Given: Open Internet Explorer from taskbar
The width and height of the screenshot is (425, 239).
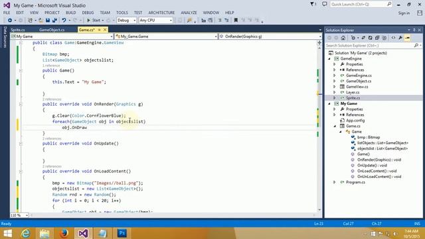Looking at the screenshot, I should (x=26, y=233).
